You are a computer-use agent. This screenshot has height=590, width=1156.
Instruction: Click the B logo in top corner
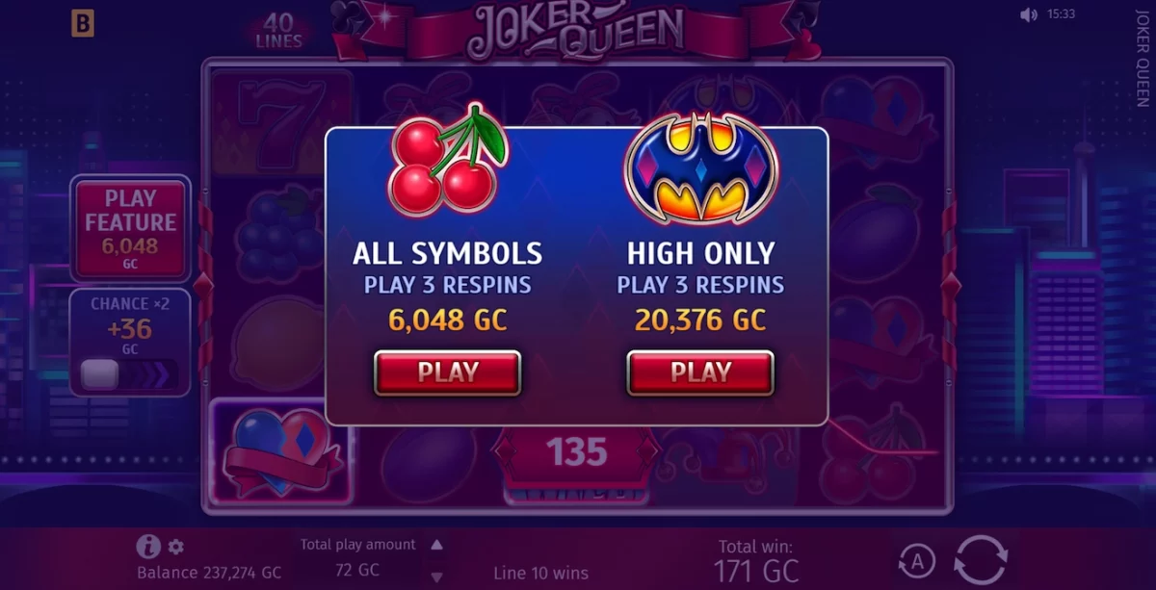coord(83,24)
